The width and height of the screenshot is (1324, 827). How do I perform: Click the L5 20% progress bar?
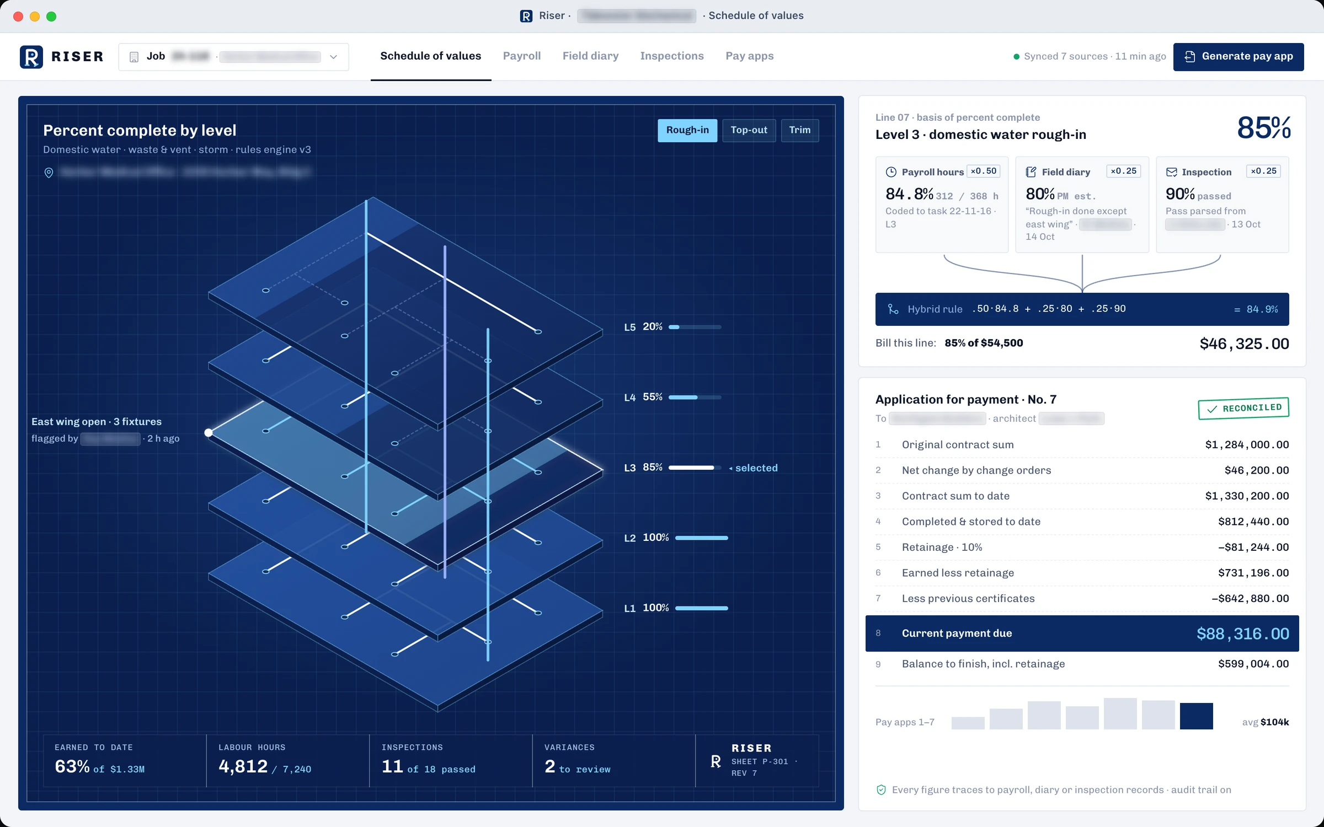tap(695, 327)
